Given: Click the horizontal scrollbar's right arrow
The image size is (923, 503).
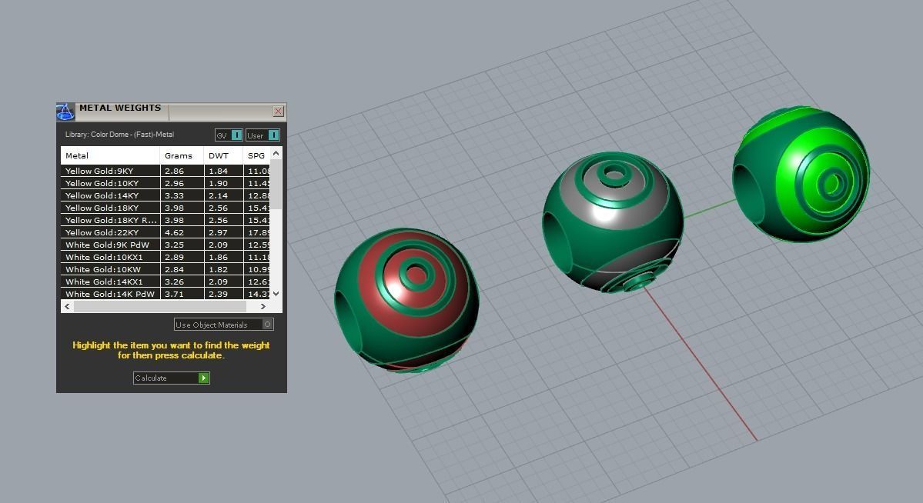Looking at the screenshot, I should tap(263, 307).
